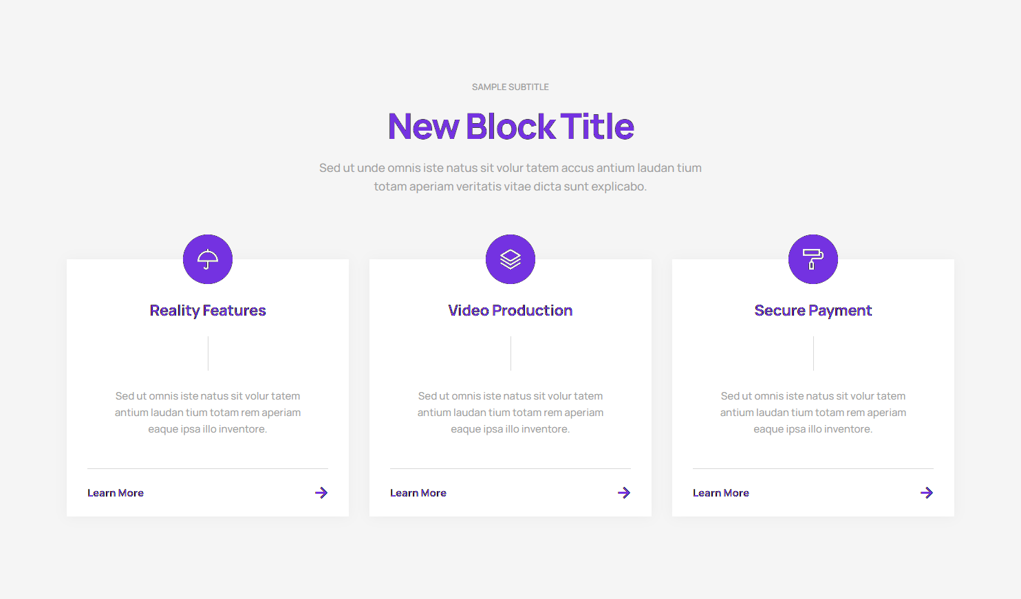
Task: Click the paint roller icon
Action: click(x=813, y=259)
